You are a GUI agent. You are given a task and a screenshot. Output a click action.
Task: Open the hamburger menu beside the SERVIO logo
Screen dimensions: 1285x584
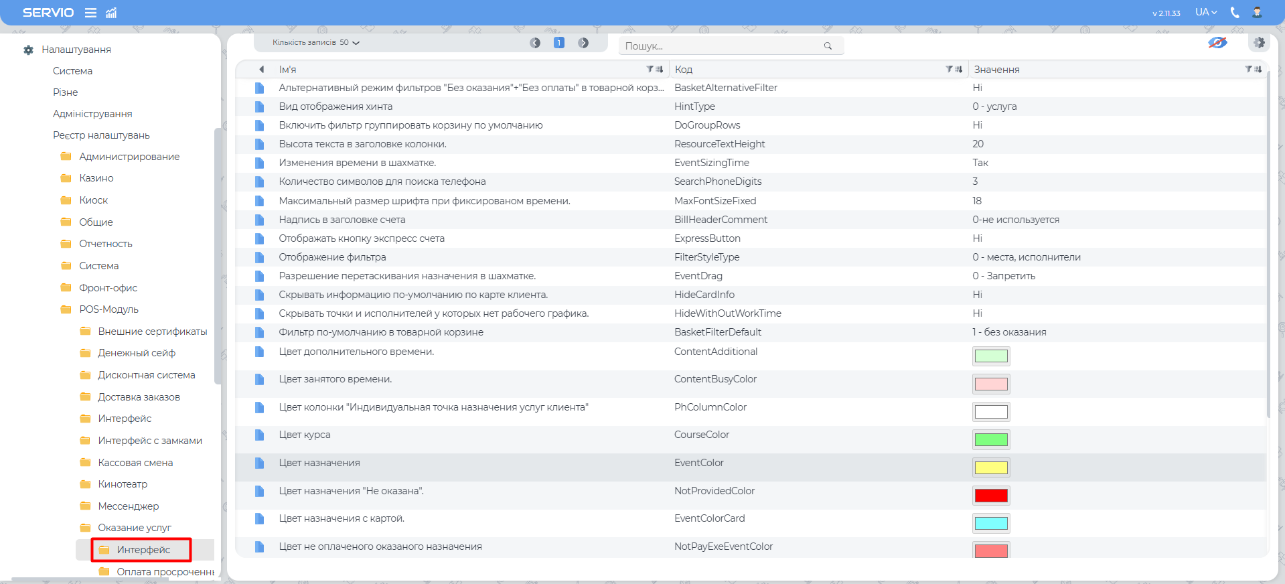point(90,13)
